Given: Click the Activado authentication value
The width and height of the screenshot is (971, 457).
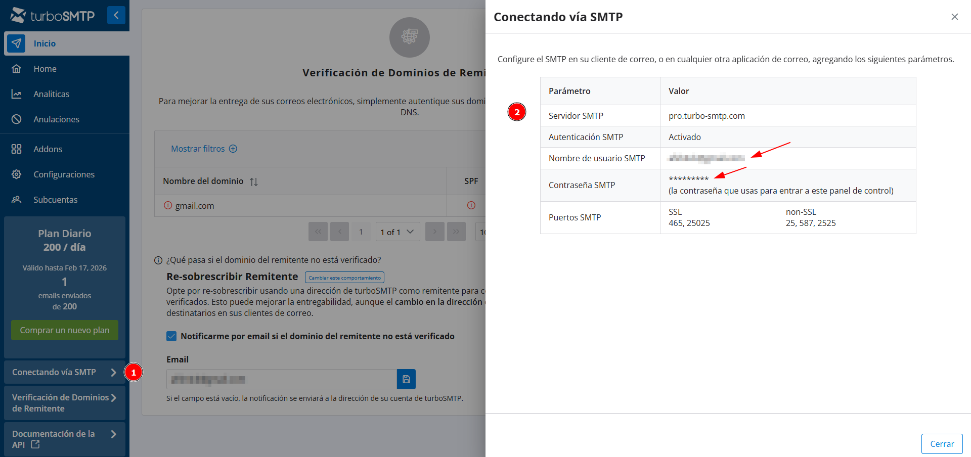Looking at the screenshot, I should tap(685, 137).
